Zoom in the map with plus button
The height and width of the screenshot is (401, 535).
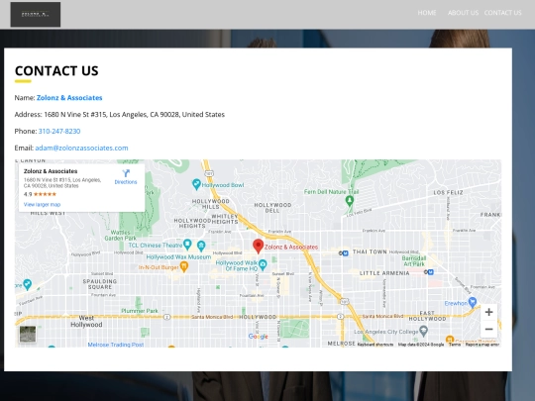[x=488, y=312]
